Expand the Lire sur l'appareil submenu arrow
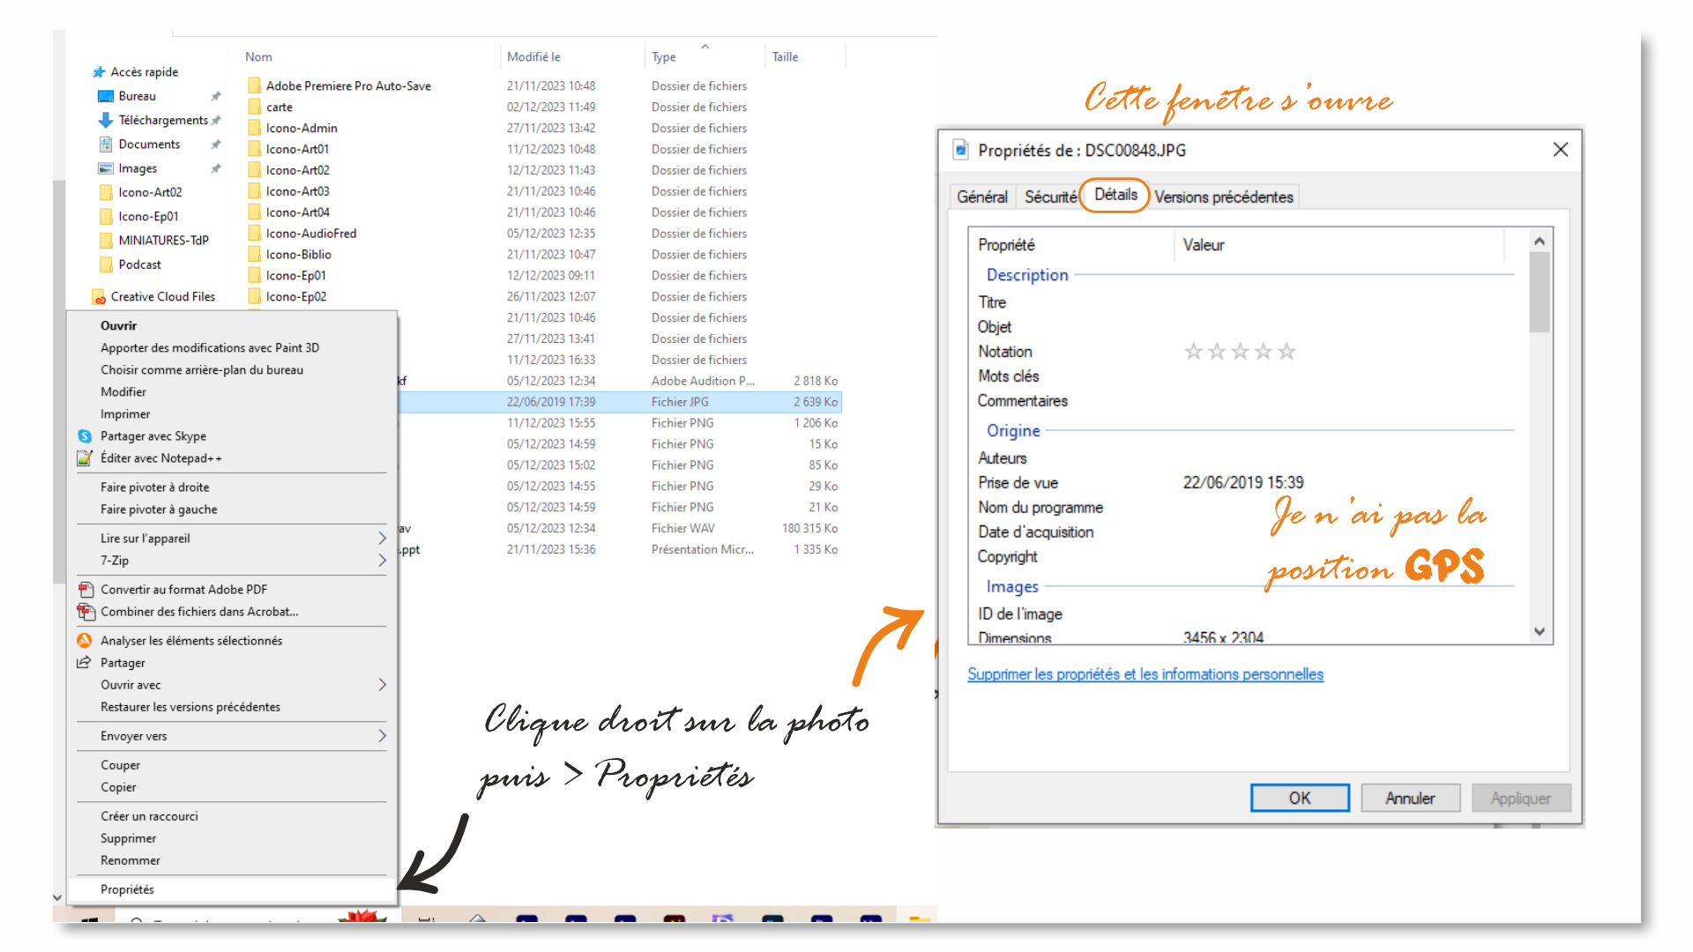Image resolution: width=1693 pixels, height=952 pixels. pyautogui.click(x=382, y=539)
